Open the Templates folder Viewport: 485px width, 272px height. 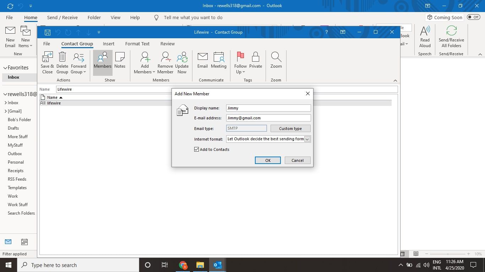[17, 188]
